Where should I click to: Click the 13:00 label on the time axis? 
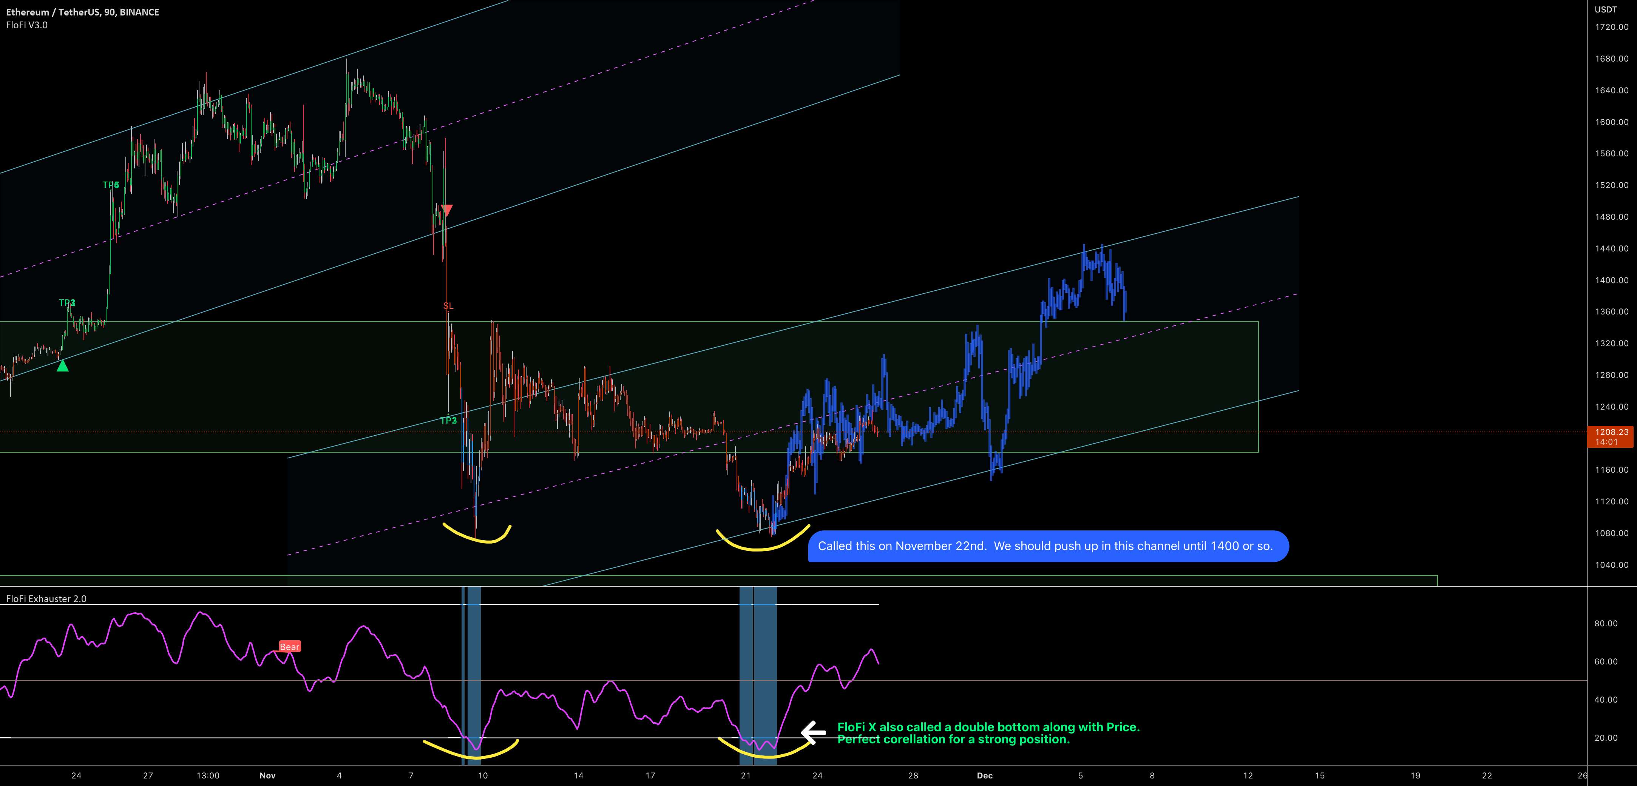click(208, 775)
